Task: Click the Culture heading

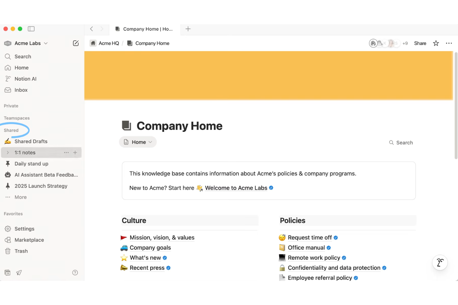Action: 134,220
